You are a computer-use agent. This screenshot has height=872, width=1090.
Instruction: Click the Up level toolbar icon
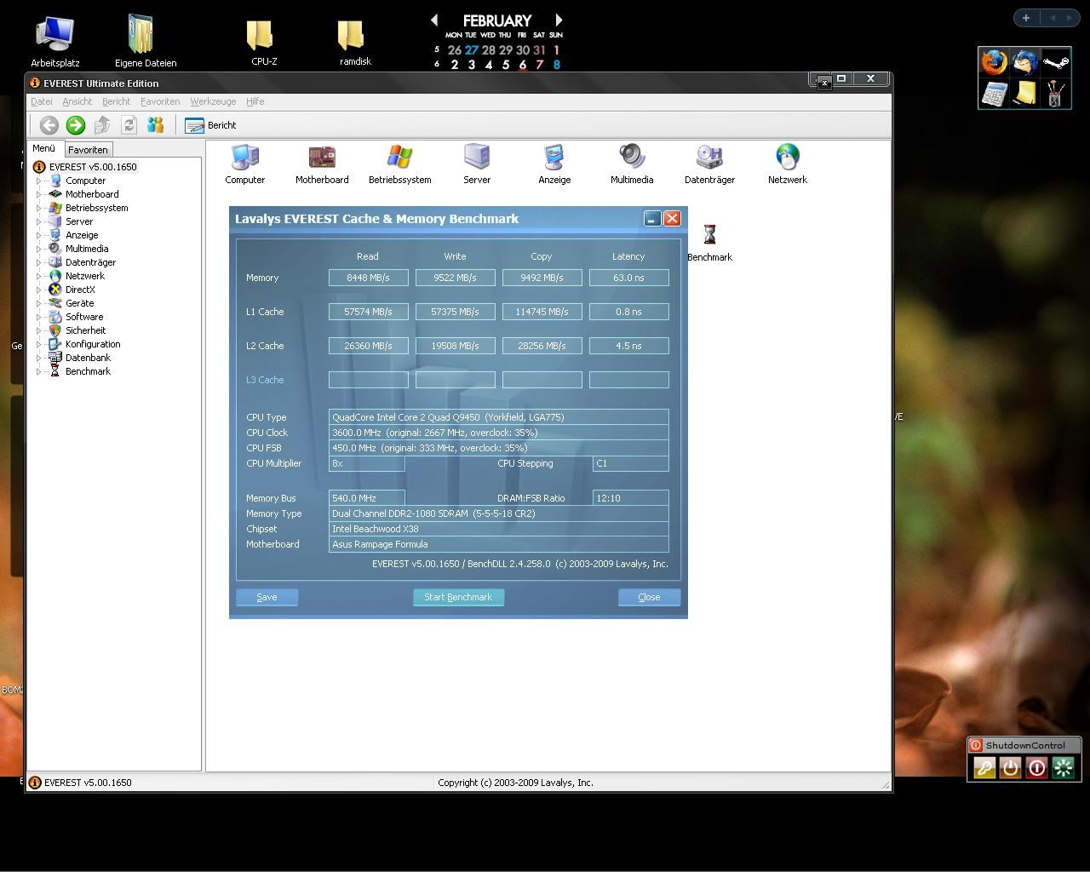point(102,125)
